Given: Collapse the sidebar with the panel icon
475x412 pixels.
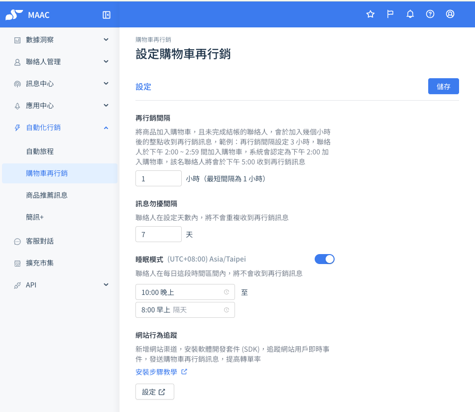Looking at the screenshot, I should point(107,15).
